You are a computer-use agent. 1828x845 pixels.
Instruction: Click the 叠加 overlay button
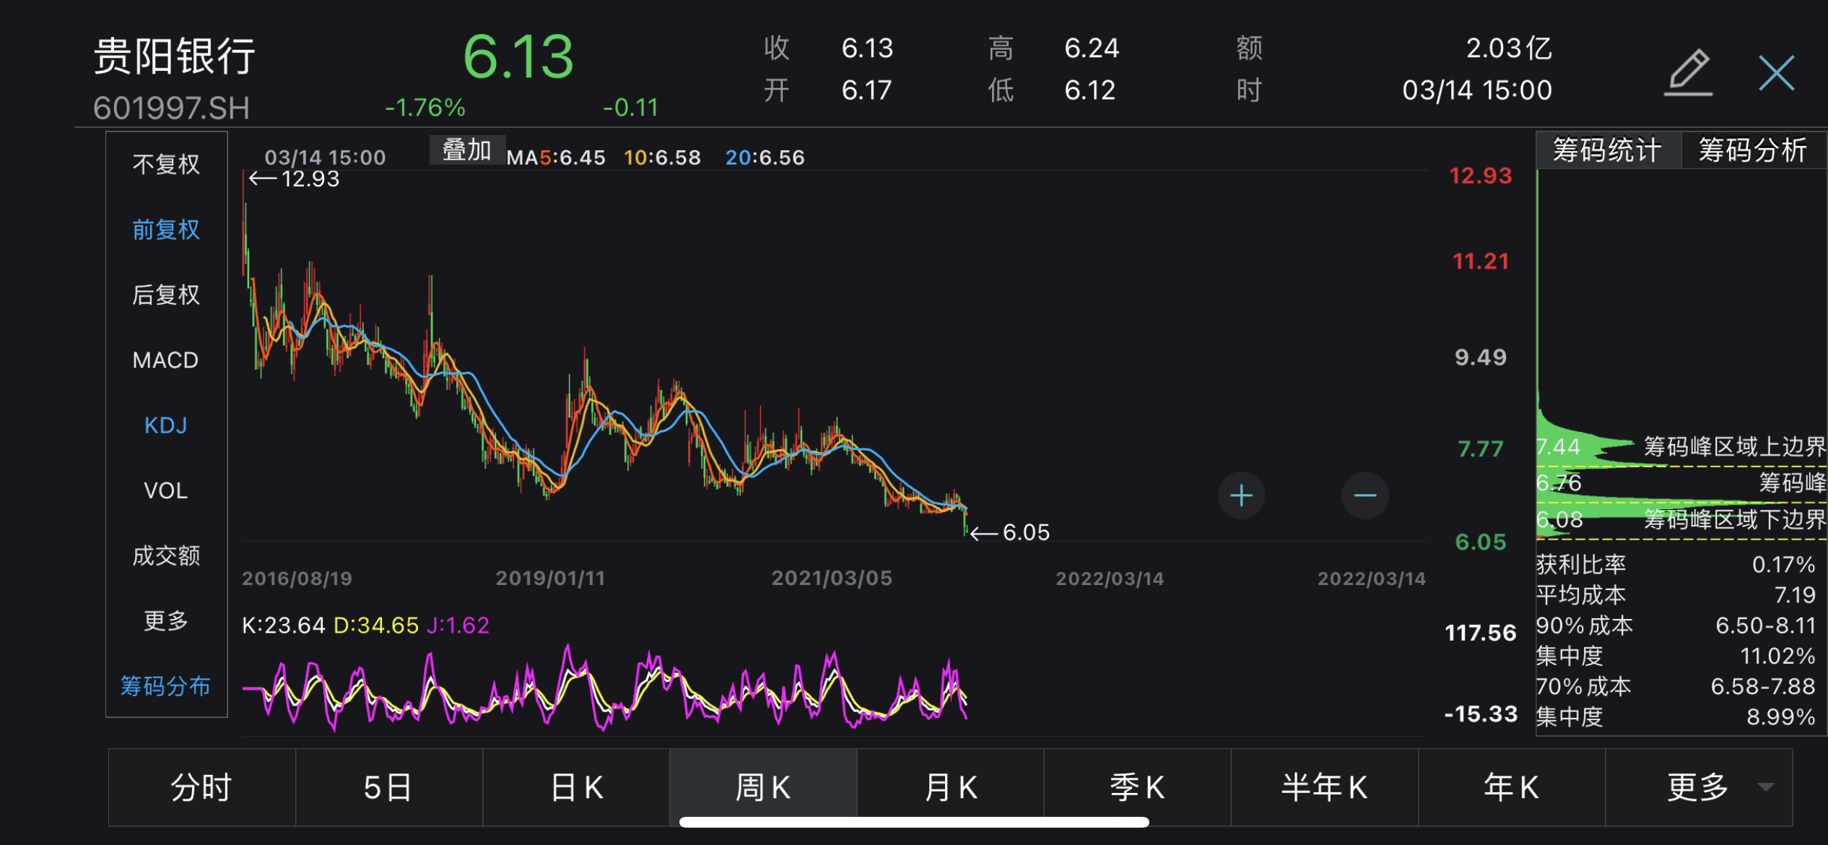point(467,150)
